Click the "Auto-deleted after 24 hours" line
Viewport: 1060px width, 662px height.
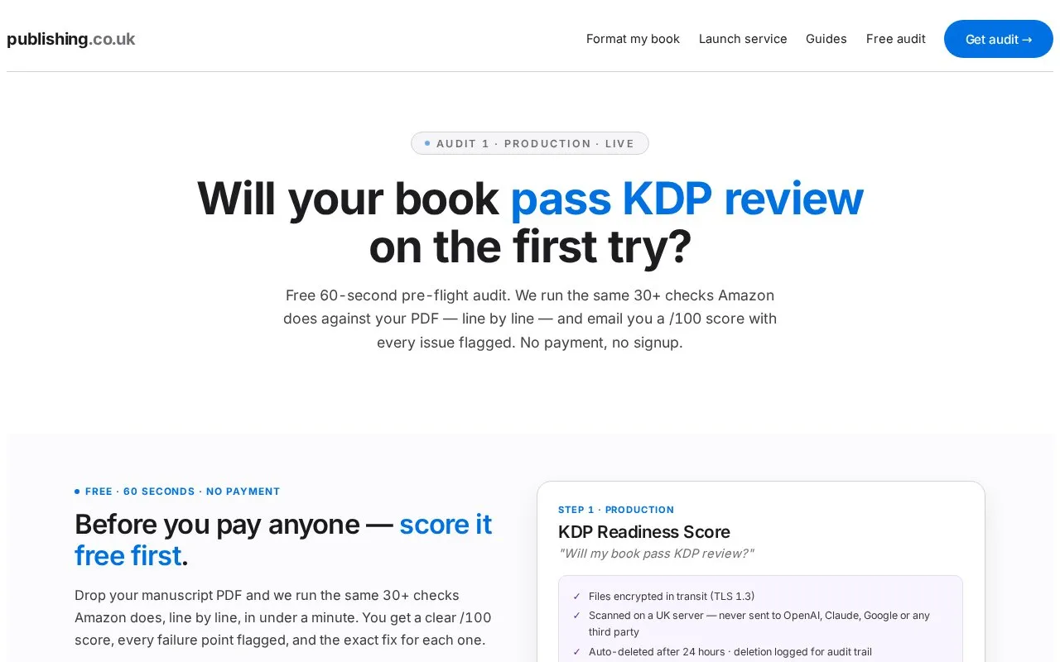[730, 652]
